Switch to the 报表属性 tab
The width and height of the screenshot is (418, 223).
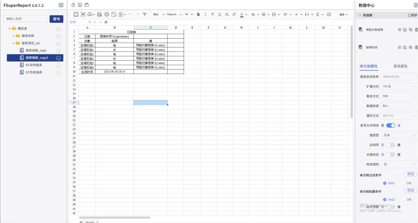coord(400,66)
